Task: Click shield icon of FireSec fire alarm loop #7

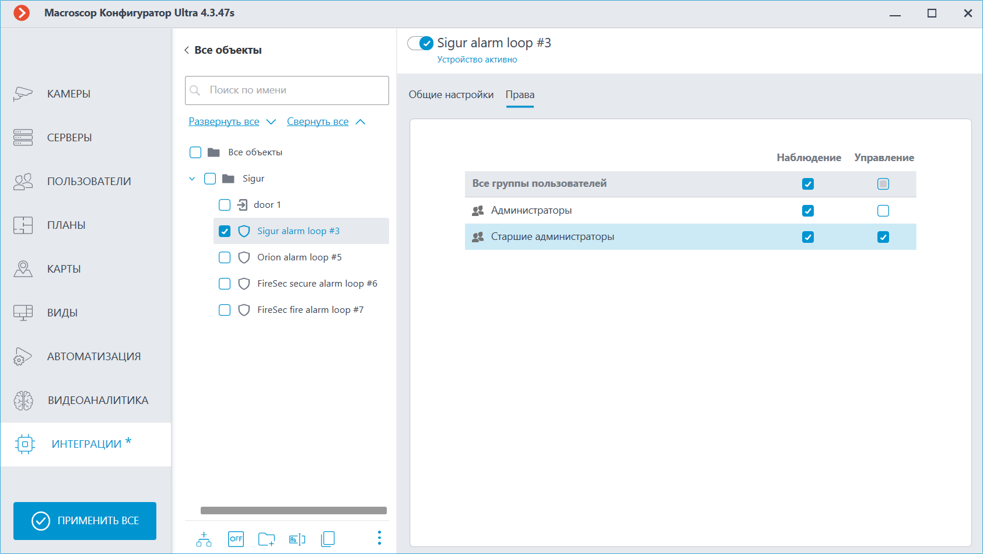Action: pos(244,310)
